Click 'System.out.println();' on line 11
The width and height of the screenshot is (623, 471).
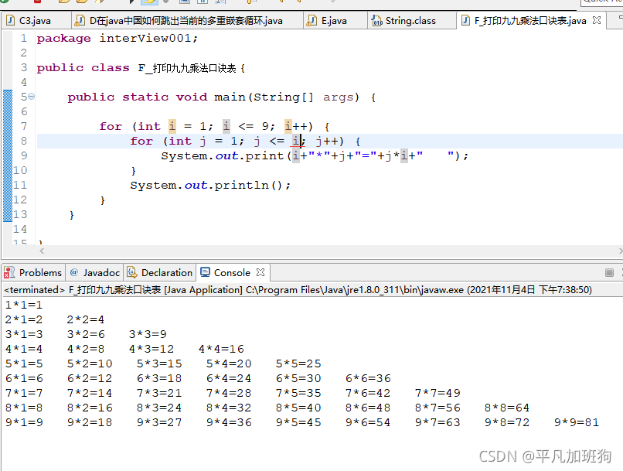pyautogui.click(x=210, y=185)
